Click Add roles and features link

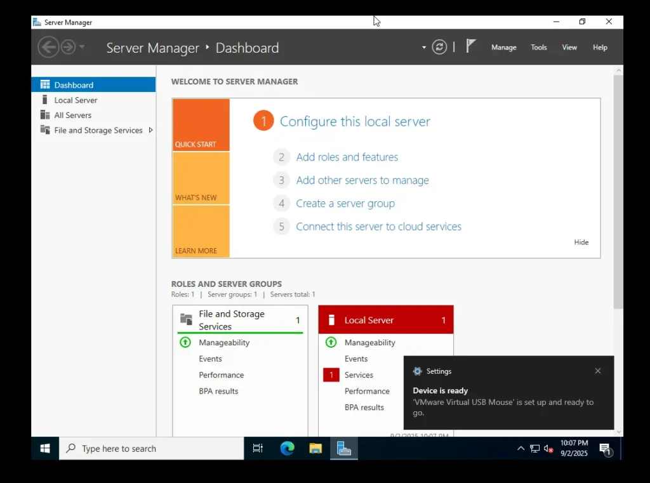pyautogui.click(x=347, y=157)
